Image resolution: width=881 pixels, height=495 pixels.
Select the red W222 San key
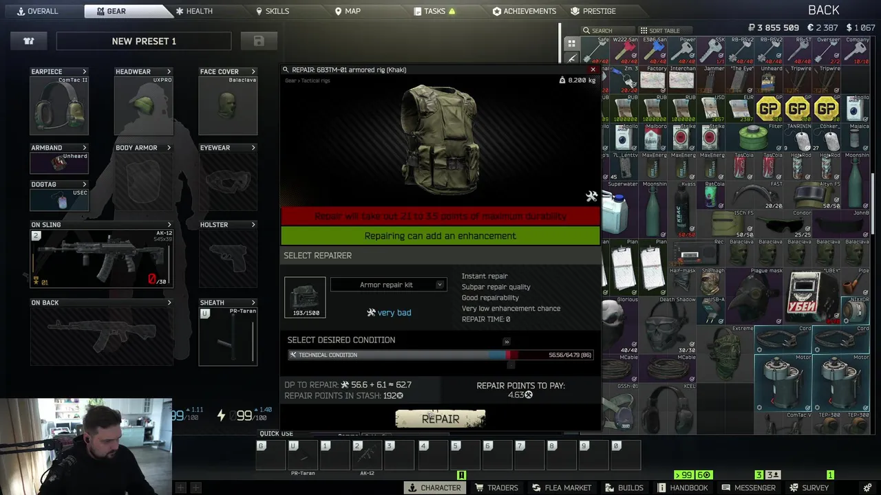625,50
